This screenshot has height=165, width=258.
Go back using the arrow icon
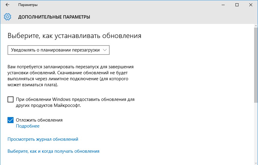(x=8, y=5)
